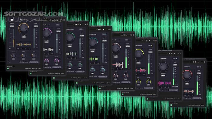Toggle Plugin Active in the yellow-knob front plugin
The width and height of the screenshot is (212, 119).
pos(20,62)
